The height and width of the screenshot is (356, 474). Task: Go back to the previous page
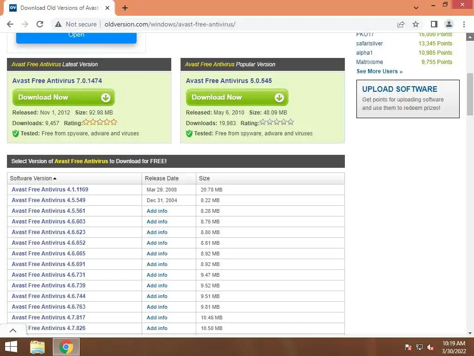(x=10, y=24)
